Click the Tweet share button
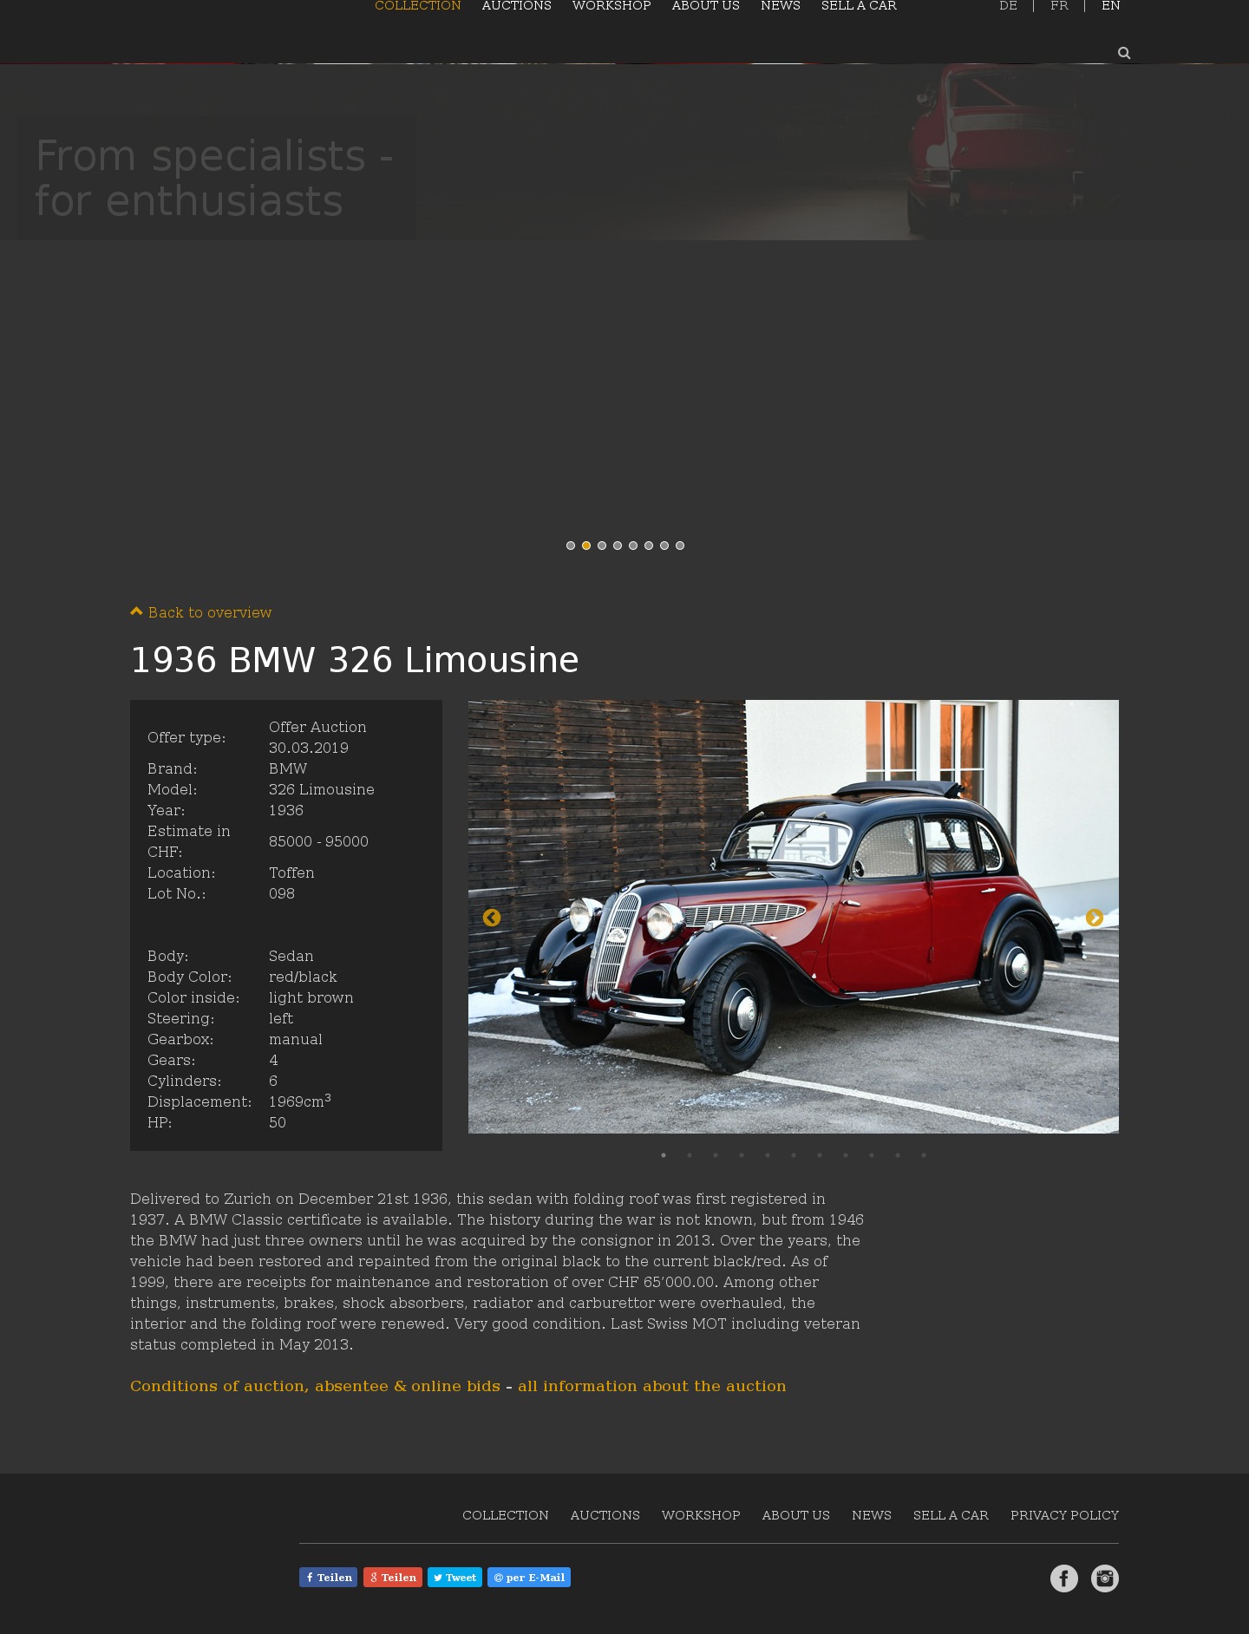The width and height of the screenshot is (1249, 1634). pos(454,1578)
